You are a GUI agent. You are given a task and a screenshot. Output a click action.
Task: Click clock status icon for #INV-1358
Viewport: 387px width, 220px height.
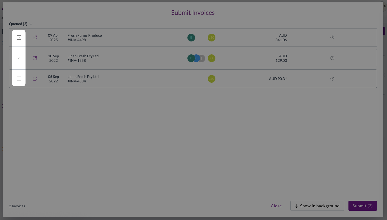click(x=332, y=58)
